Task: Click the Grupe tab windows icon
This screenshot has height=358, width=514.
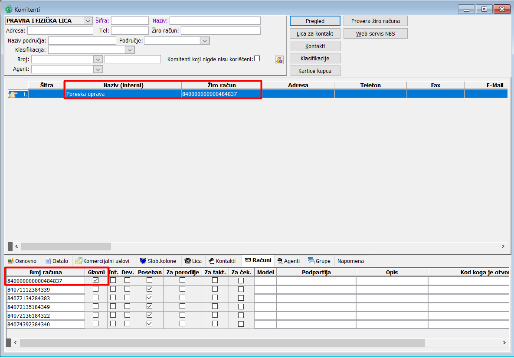Action: click(311, 261)
